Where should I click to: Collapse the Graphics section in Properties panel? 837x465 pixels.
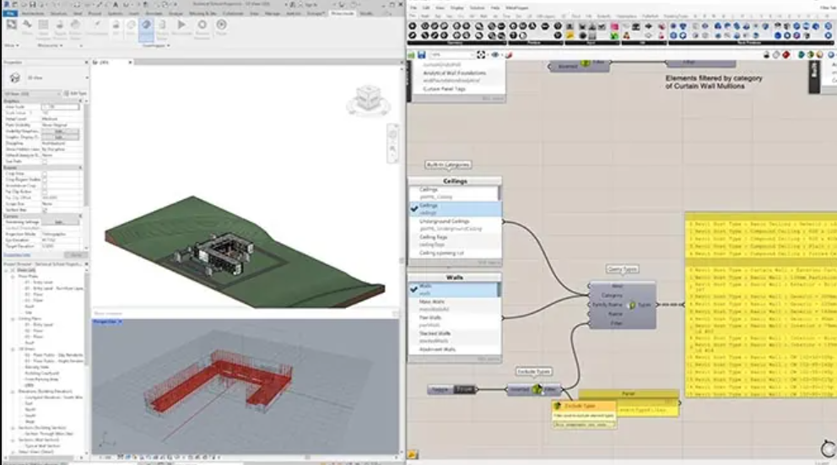point(81,100)
